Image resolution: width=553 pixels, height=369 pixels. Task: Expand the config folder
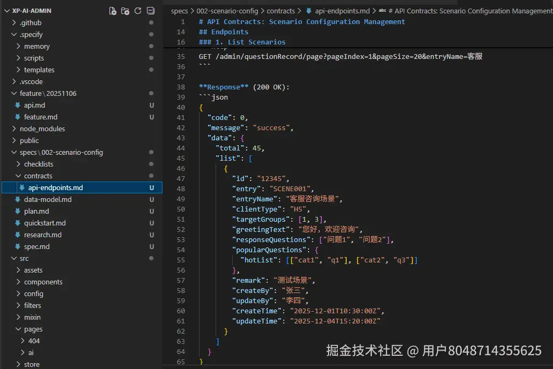pos(18,293)
